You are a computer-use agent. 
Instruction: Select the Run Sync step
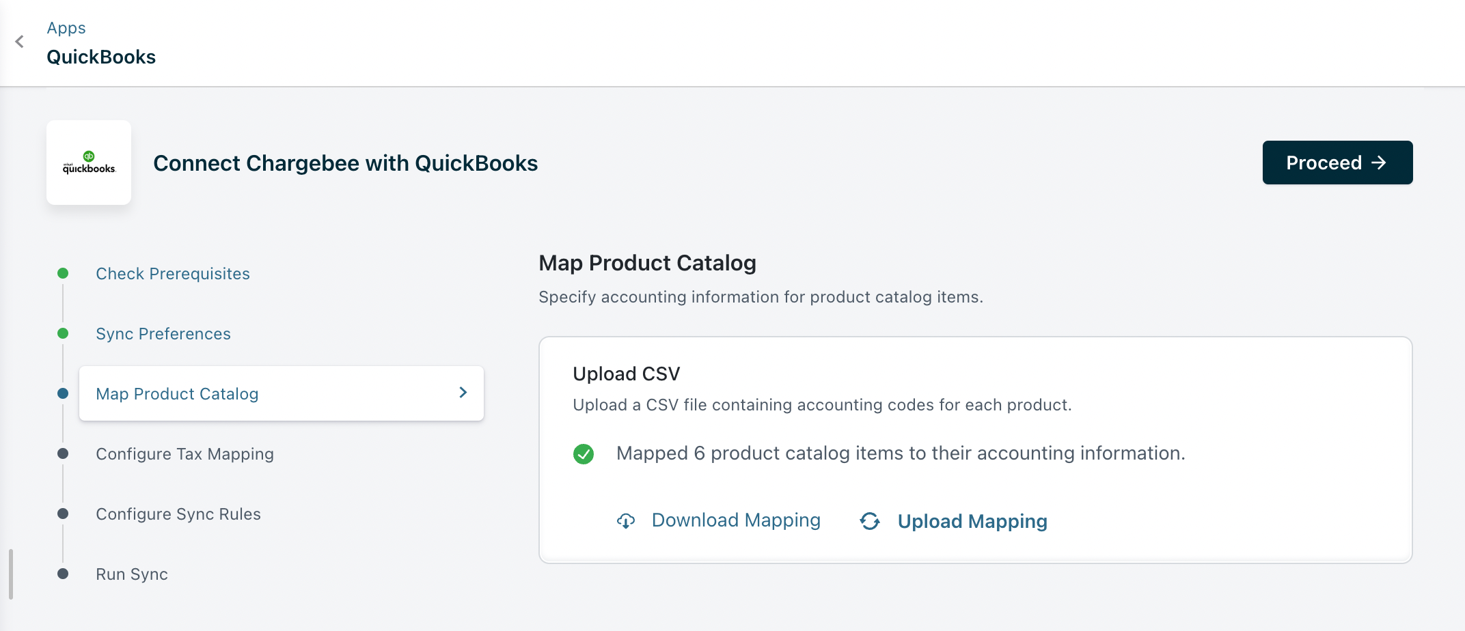132,574
